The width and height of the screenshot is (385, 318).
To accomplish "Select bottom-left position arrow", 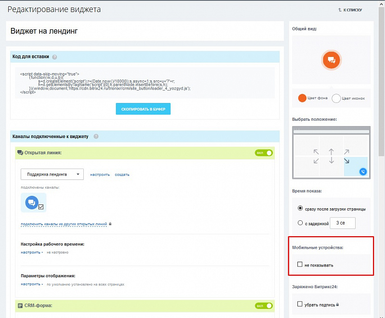I will point(316,161).
